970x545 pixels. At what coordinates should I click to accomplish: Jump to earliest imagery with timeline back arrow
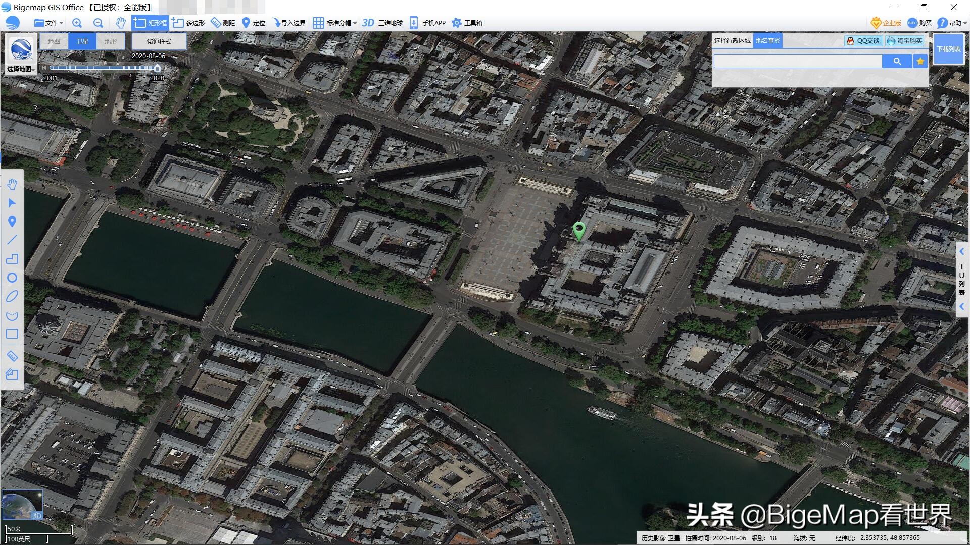click(44, 68)
